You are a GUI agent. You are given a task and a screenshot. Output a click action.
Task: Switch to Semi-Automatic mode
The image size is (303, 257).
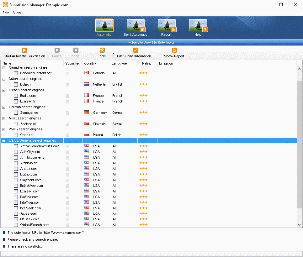click(135, 26)
